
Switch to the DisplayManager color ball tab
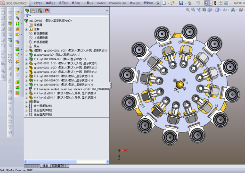point(47,10)
